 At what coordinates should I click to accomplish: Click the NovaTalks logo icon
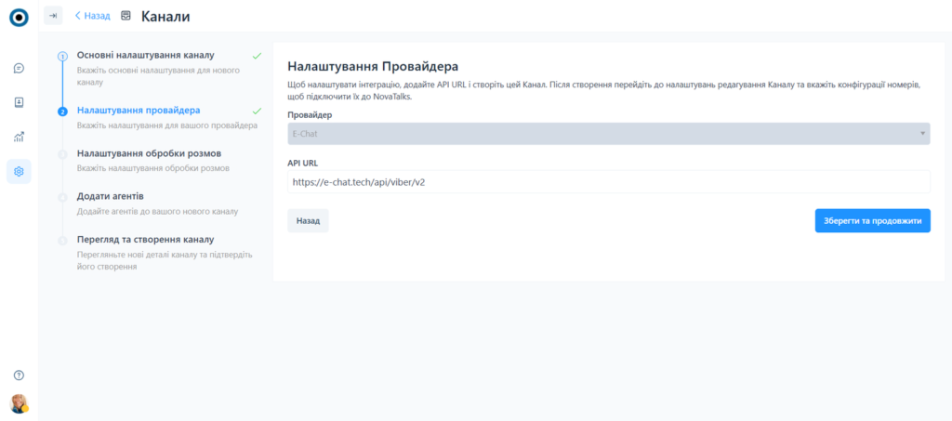click(19, 17)
